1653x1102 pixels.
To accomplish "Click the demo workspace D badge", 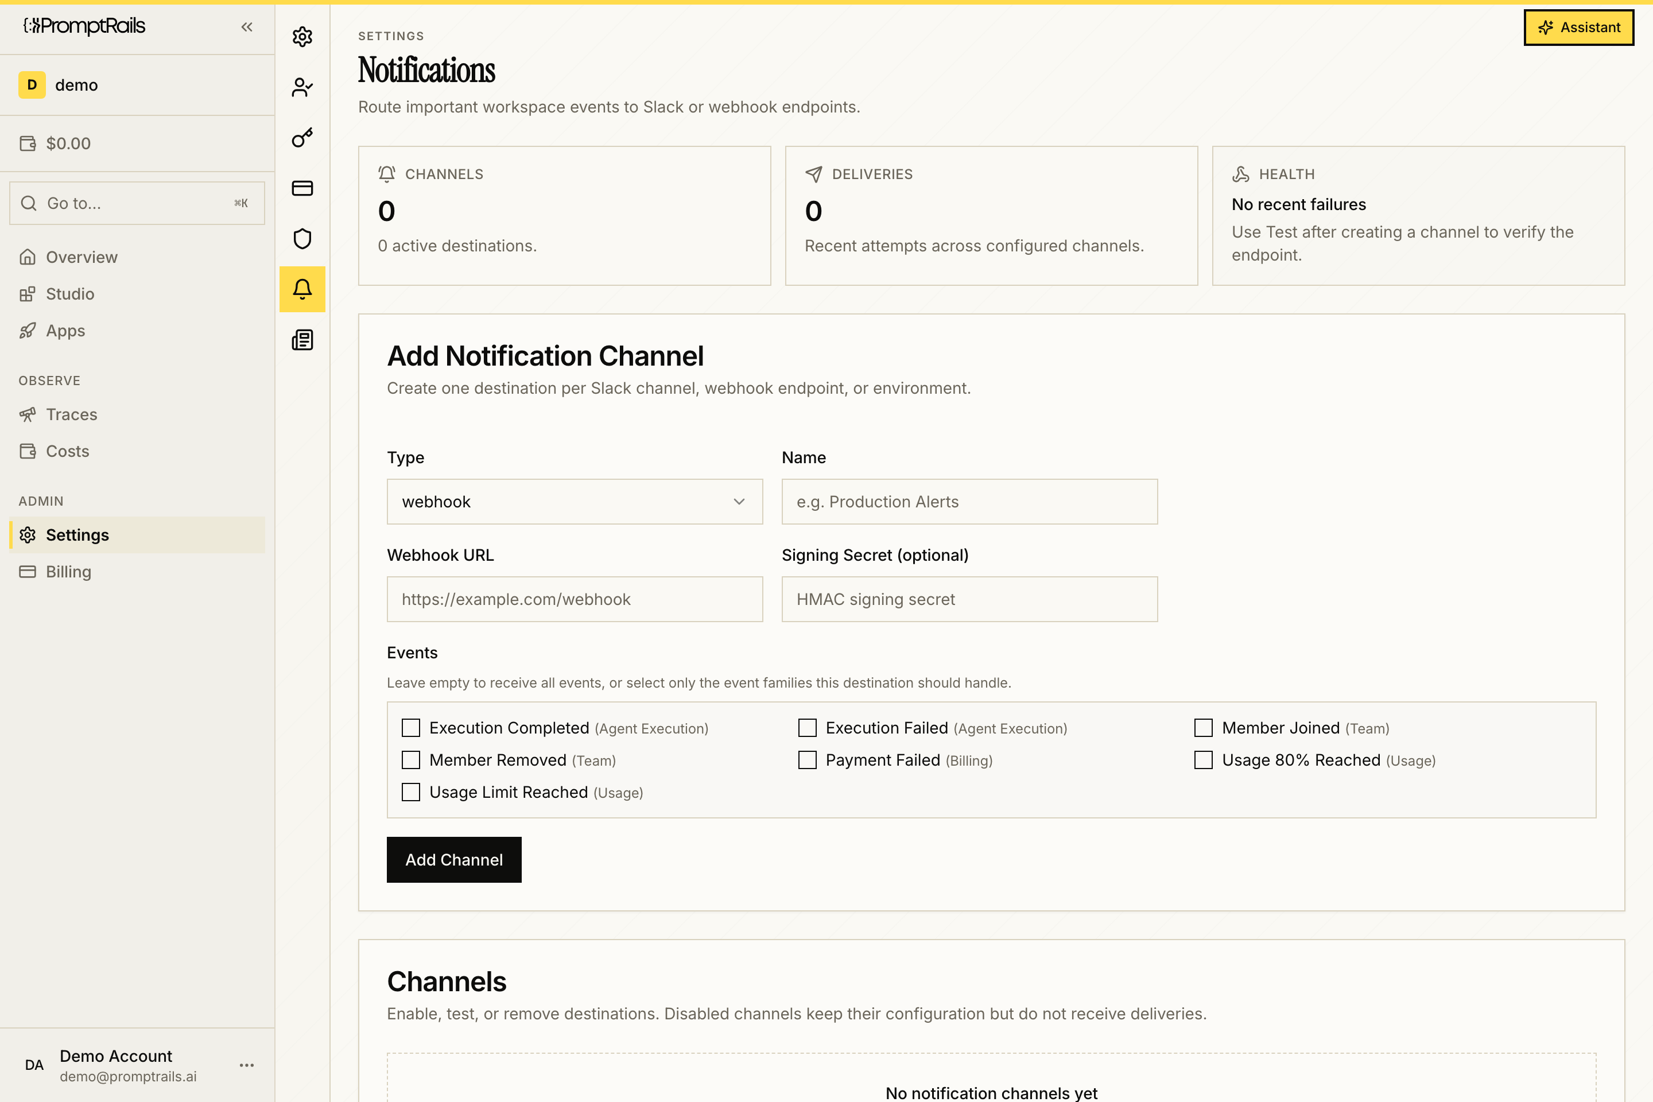I will [x=32, y=85].
